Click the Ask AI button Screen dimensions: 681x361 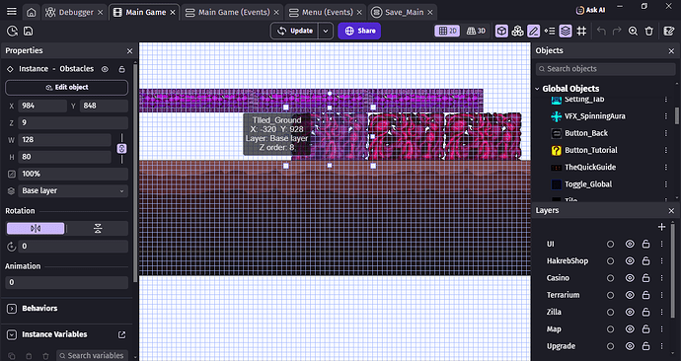590,10
